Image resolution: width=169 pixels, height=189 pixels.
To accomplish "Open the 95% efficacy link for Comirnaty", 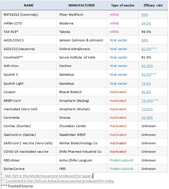I will [145, 15].
